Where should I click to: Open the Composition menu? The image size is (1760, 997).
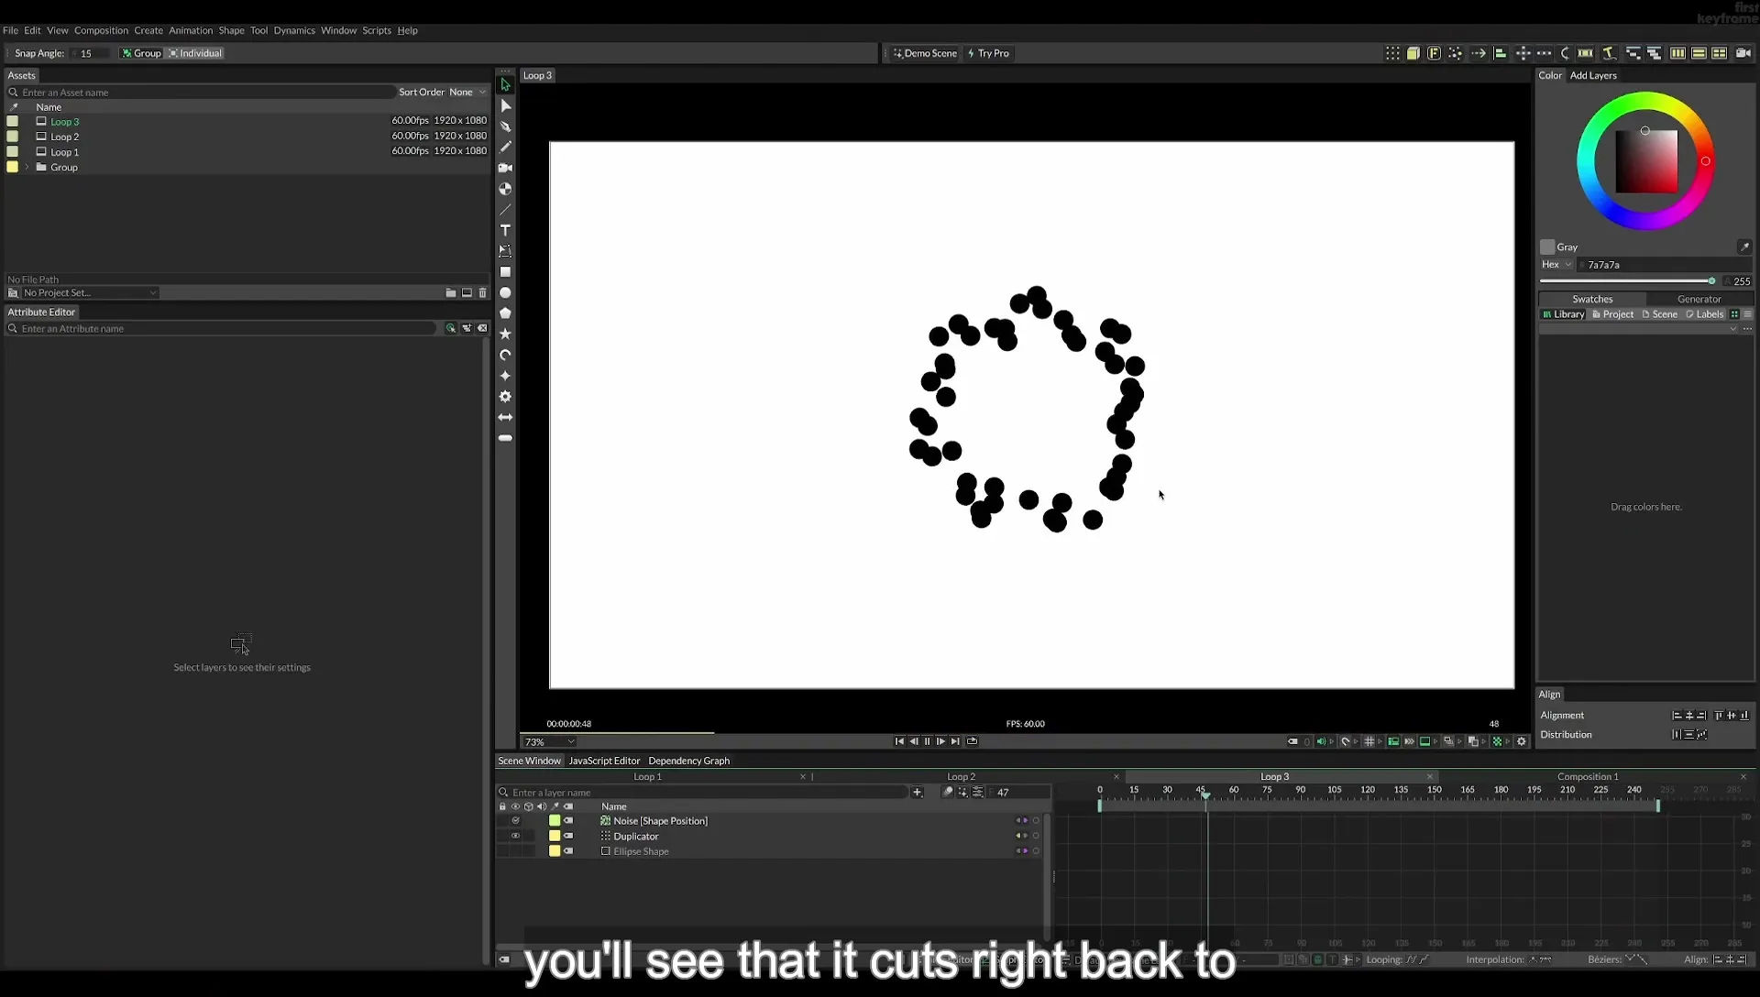click(x=101, y=30)
